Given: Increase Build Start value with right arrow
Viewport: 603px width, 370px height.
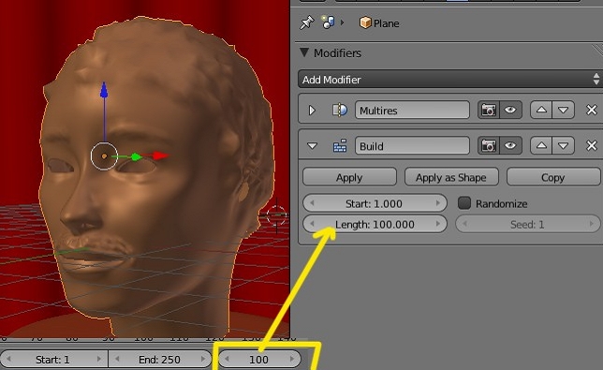Looking at the screenshot, I should point(437,203).
